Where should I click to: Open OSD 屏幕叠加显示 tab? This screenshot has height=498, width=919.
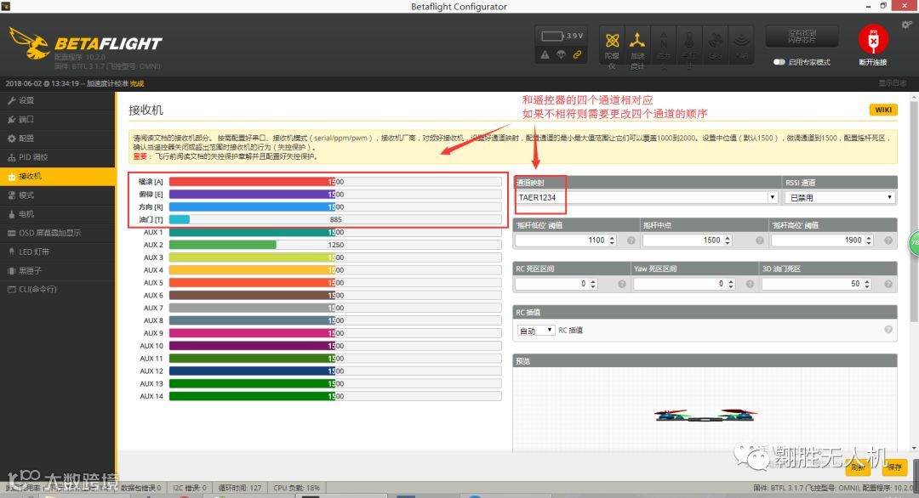point(58,233)
